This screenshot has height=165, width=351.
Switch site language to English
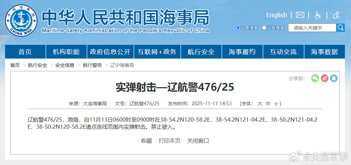277,15
